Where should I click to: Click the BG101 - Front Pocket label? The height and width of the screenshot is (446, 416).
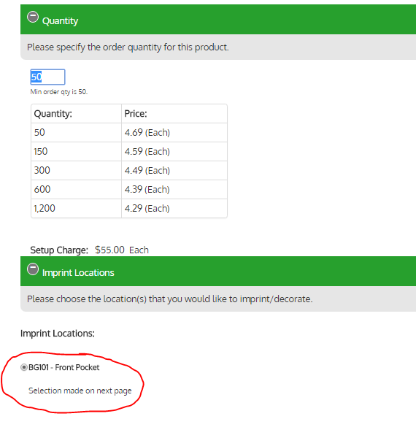pos(64,367)
